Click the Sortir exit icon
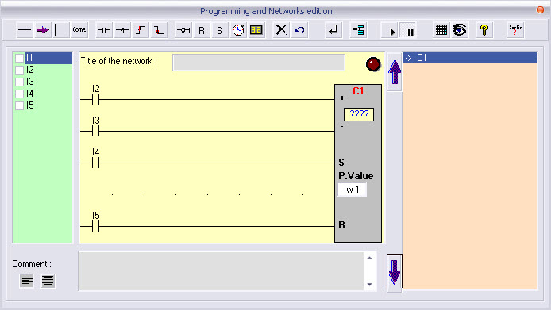 pos(515,30)
